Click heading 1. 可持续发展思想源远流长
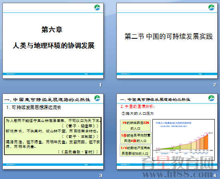 (34, 107)
